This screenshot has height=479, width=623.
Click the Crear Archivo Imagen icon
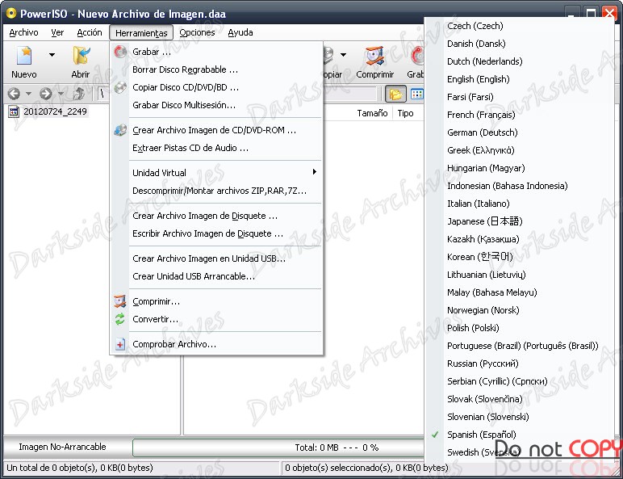tap(120, 130)
